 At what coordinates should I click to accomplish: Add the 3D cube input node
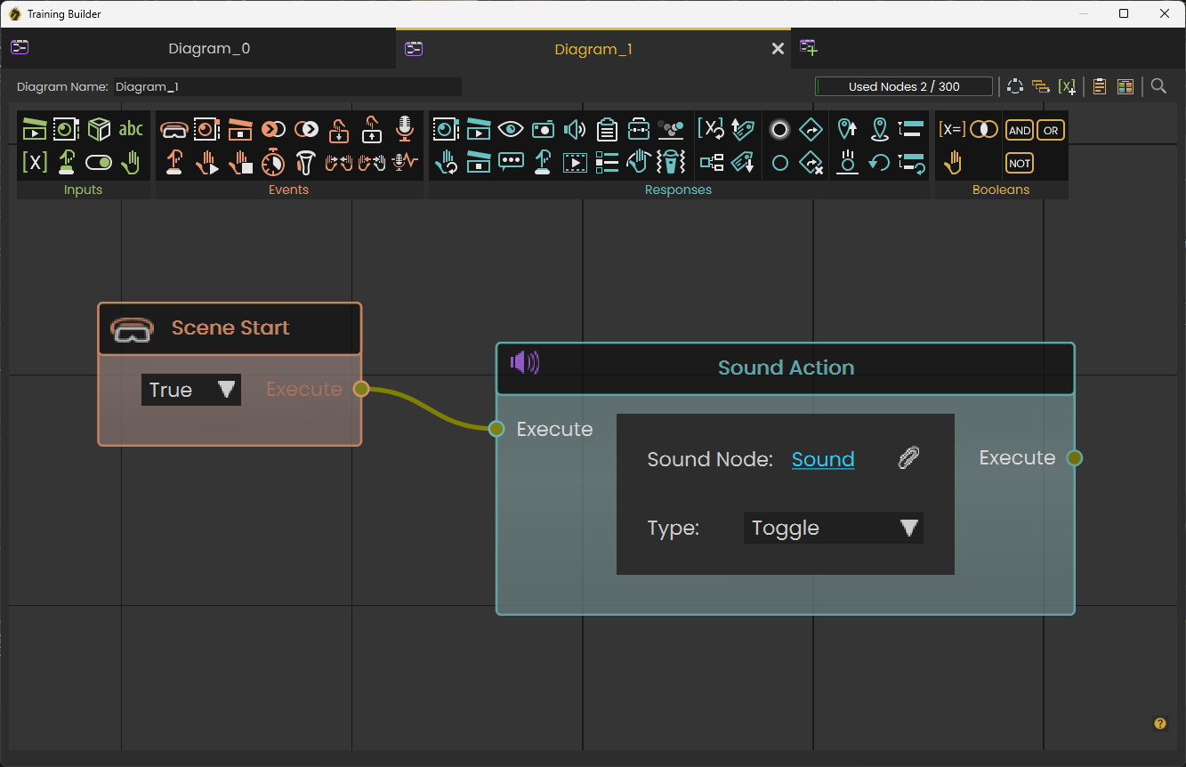(99, 130)
